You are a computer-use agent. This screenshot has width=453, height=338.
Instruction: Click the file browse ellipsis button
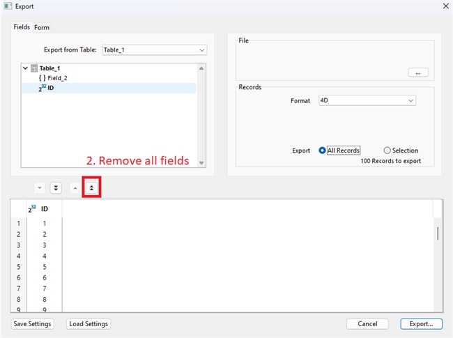pos(417,72)
